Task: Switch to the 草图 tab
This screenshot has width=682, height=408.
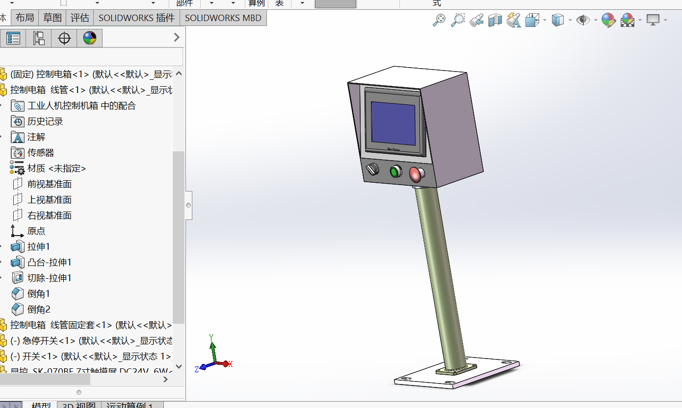Action: coord(52,18)
